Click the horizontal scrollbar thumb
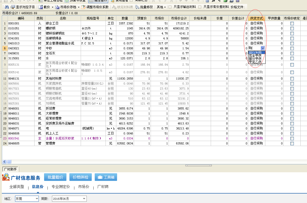 (9, 162)
